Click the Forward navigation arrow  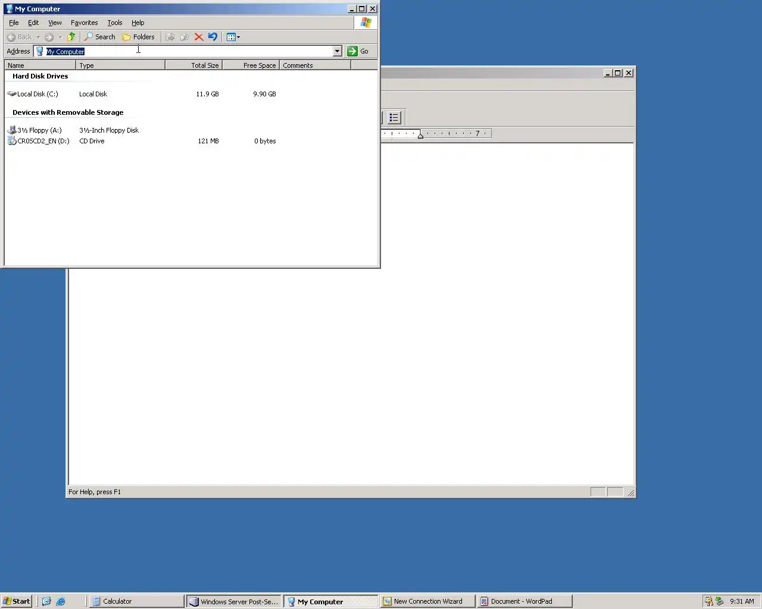[x=49, y=37]
